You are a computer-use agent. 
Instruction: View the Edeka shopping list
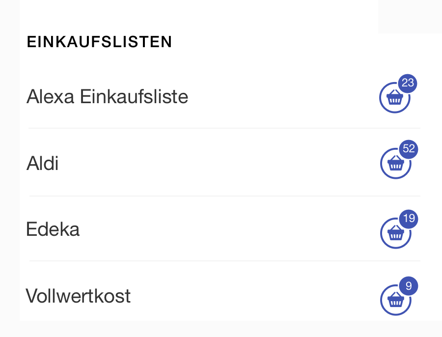[53, 229]
